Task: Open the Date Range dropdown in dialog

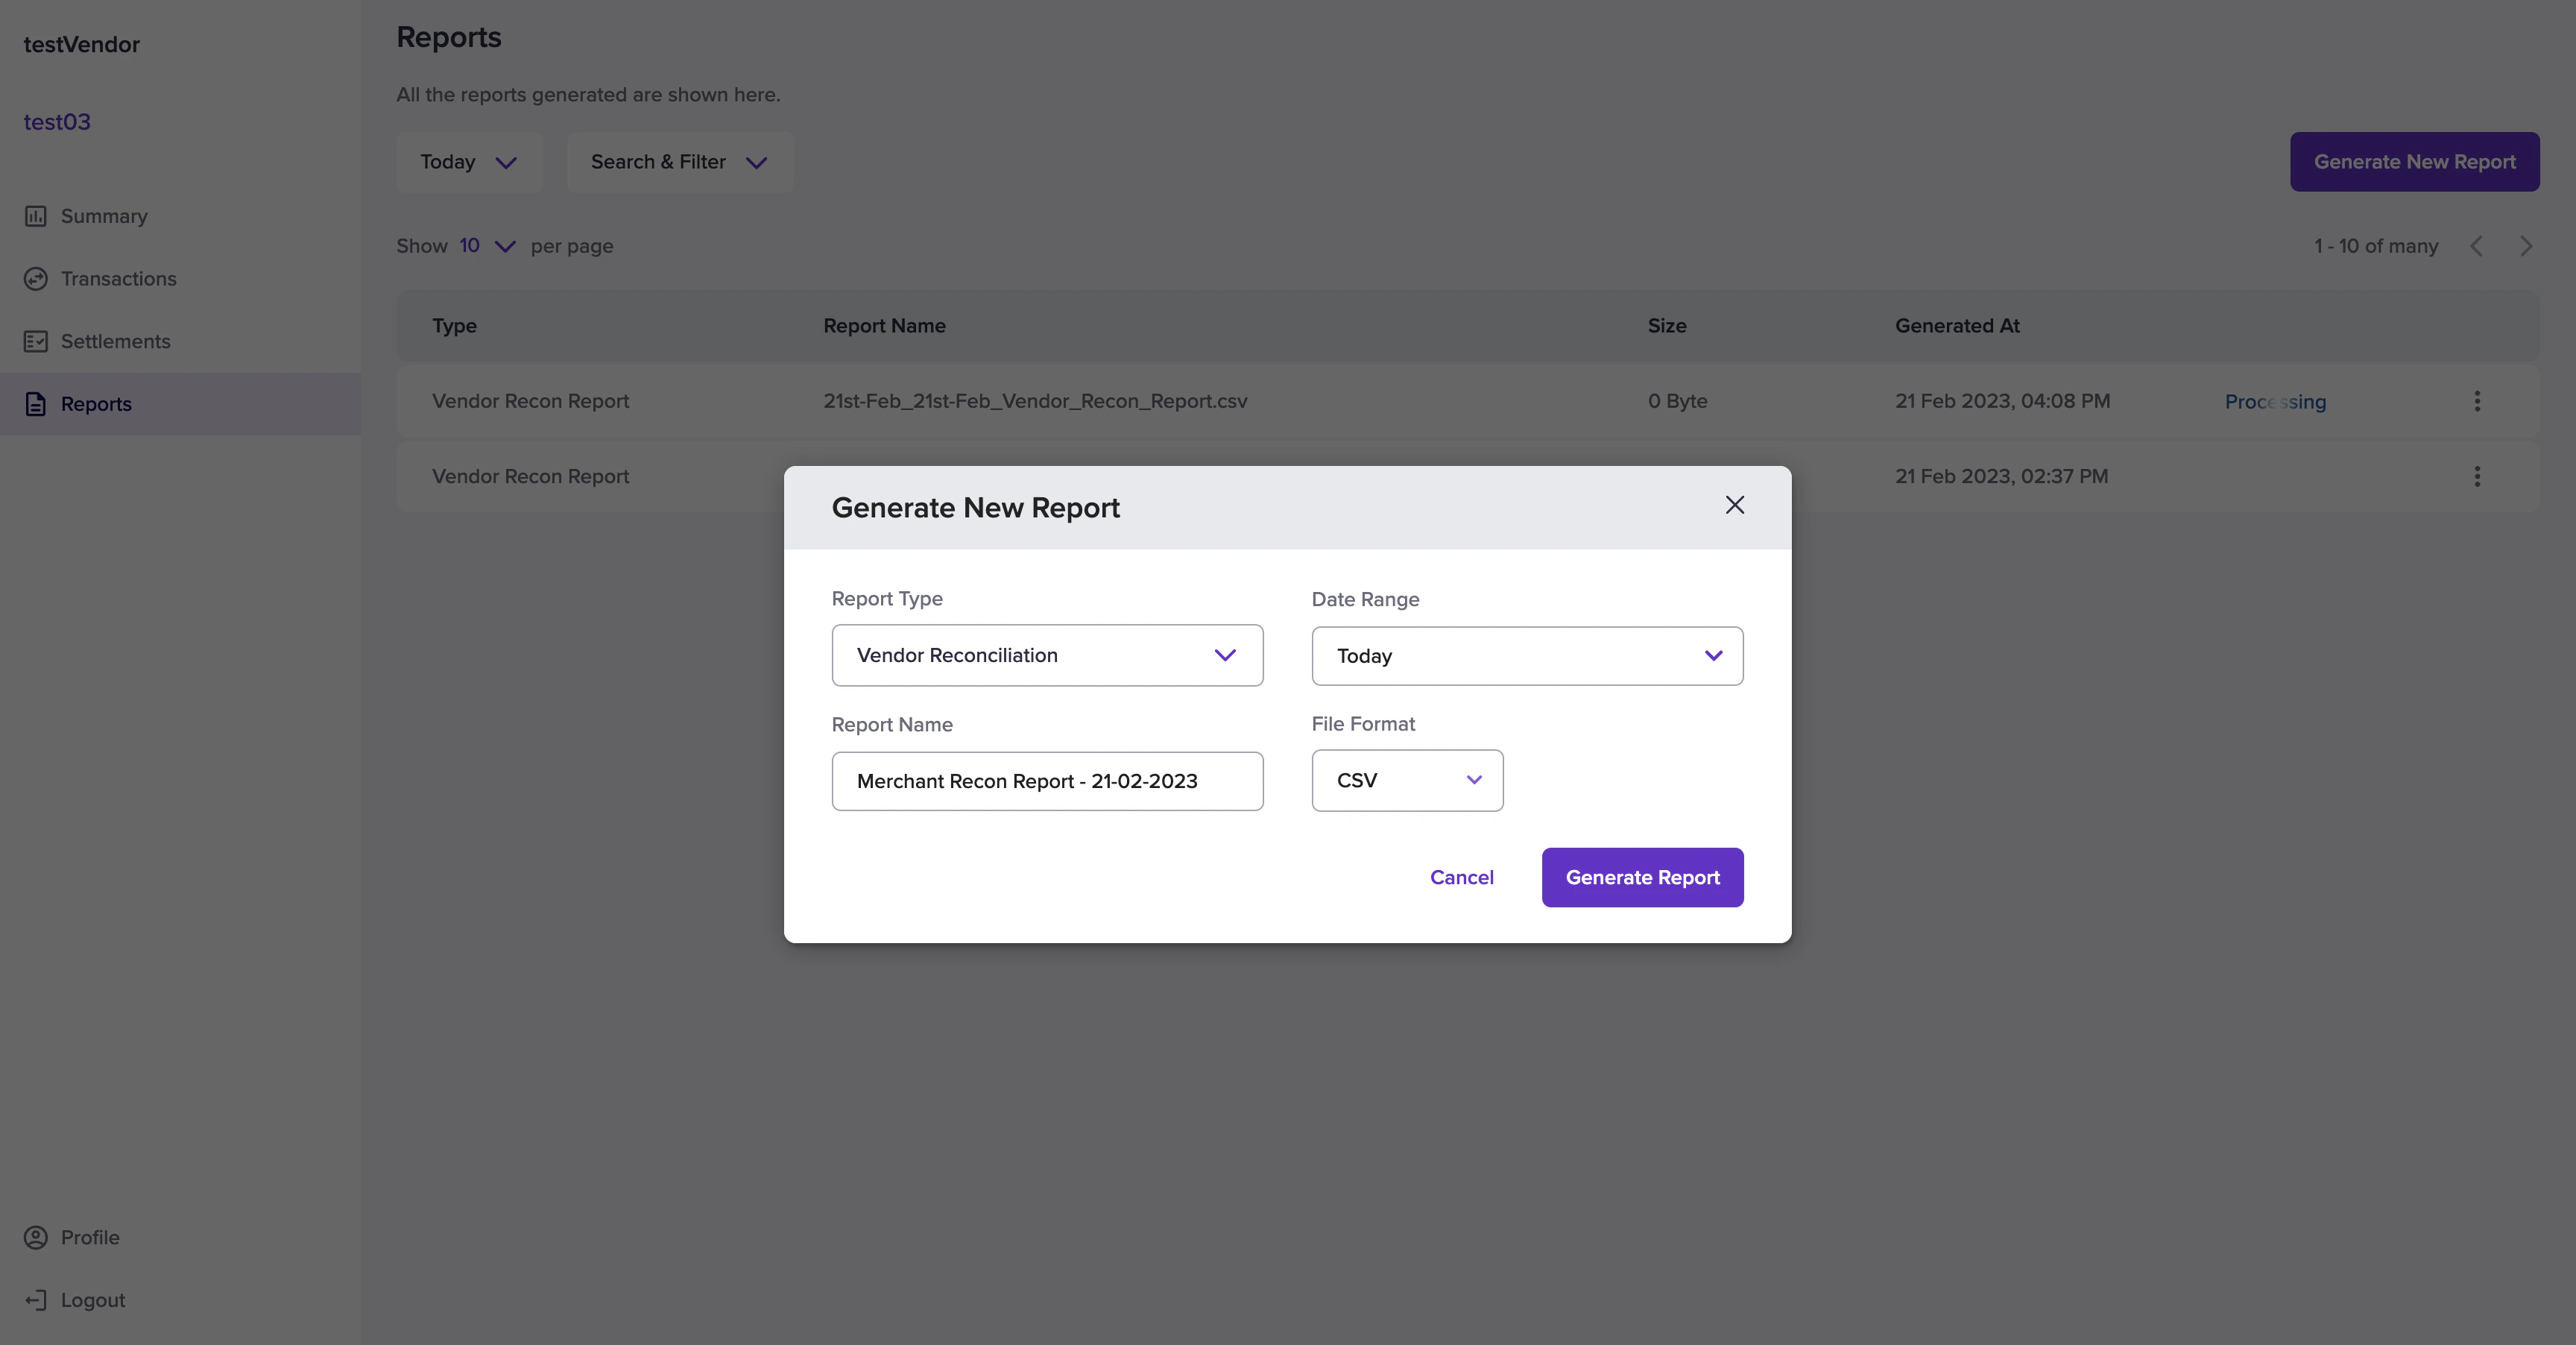Action: [x=1527, y=656]
